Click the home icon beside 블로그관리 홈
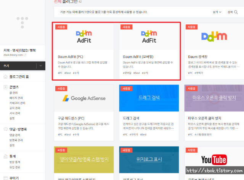244x180 pixels. 5,76
